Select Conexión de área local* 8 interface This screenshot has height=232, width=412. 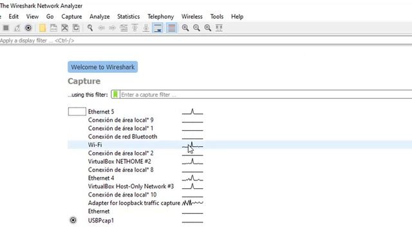120,169
